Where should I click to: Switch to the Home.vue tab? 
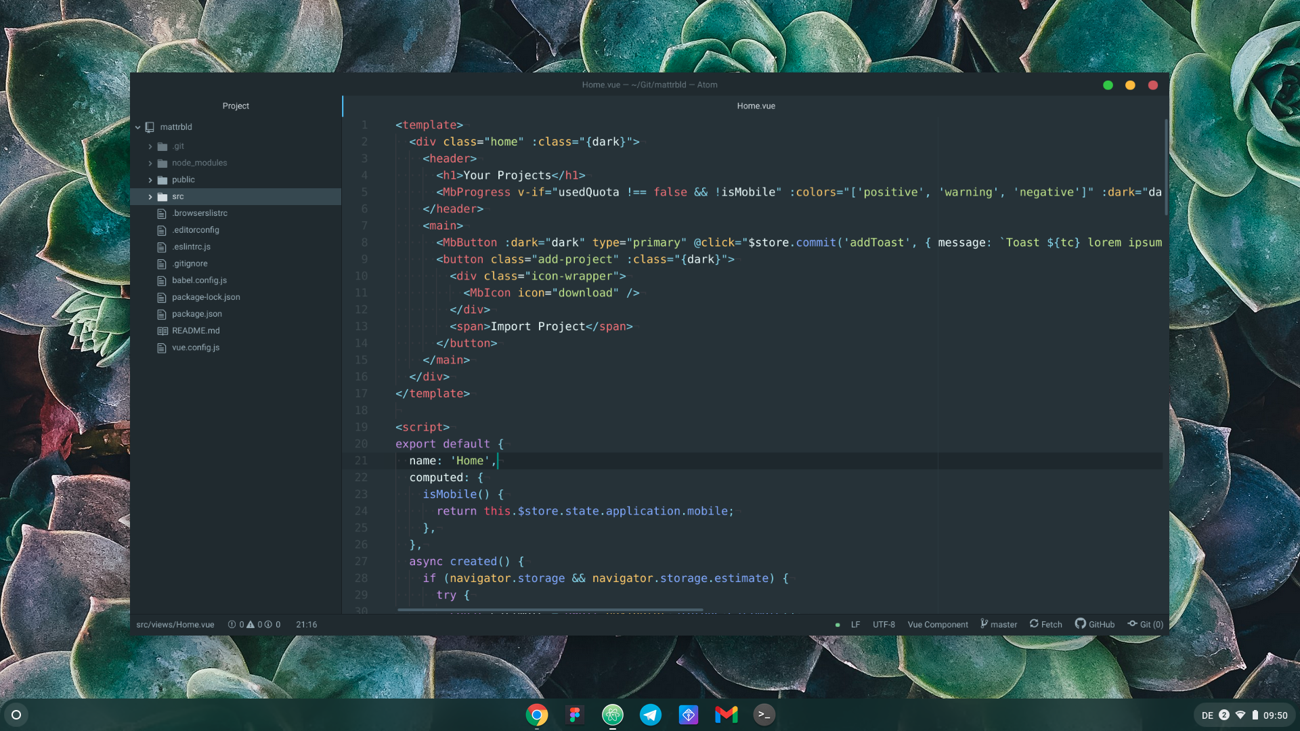pyautogui.click(x=756, y=106)
